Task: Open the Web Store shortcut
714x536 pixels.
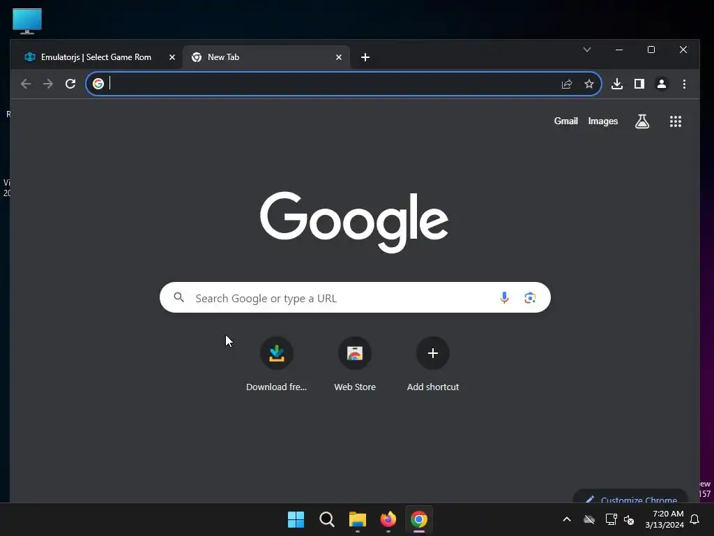Action: [355, 364]
